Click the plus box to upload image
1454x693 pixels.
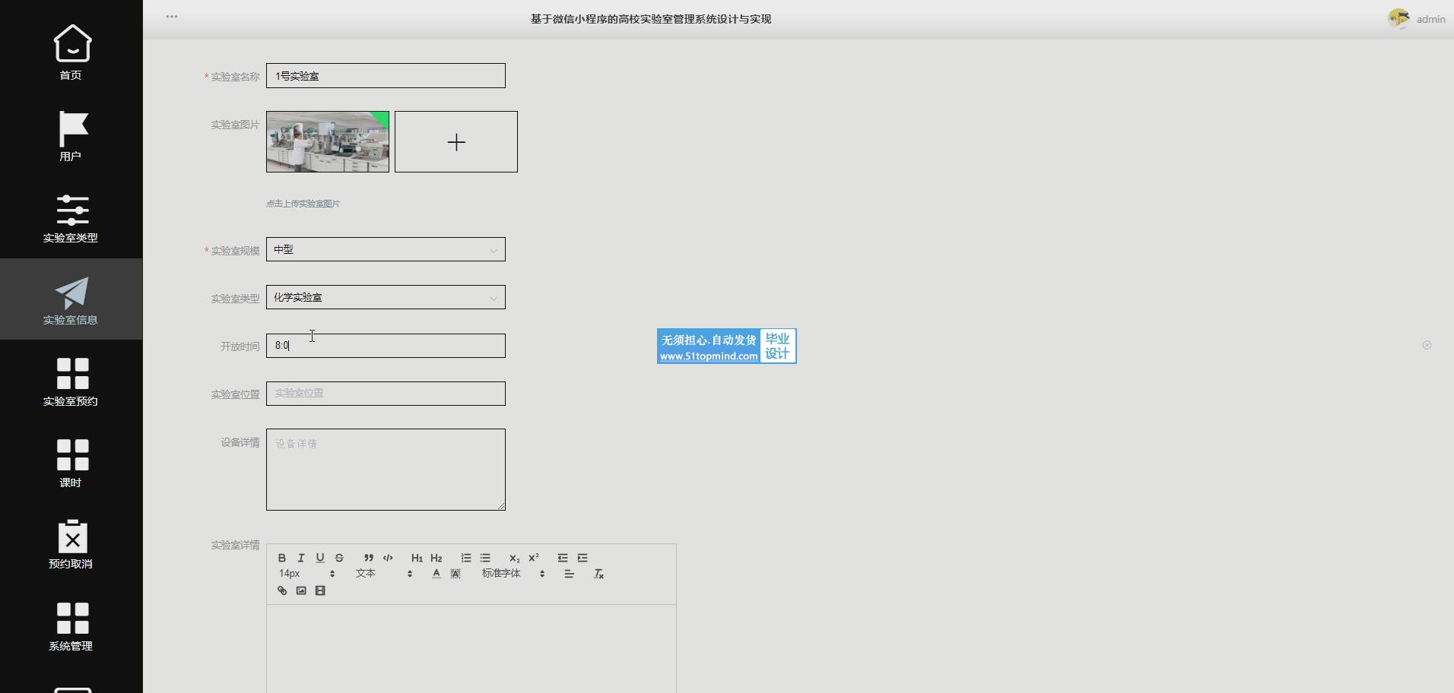[456, 142]
